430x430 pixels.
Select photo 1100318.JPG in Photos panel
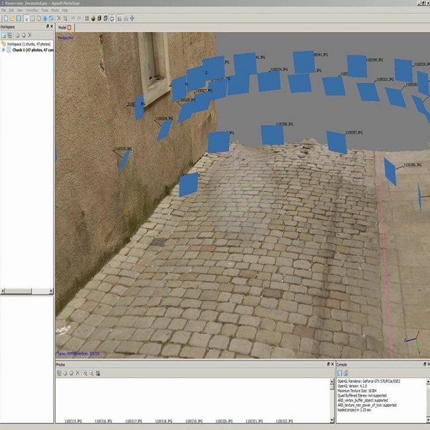(164, 420)
